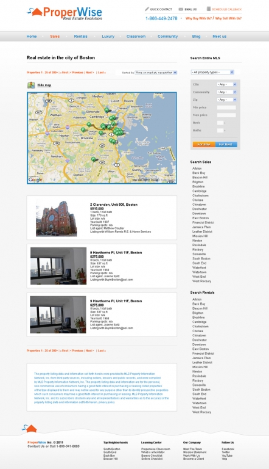Click Properwise Classroom in the footer
Viewport: 269px width, 469px height.
(156, 449)
